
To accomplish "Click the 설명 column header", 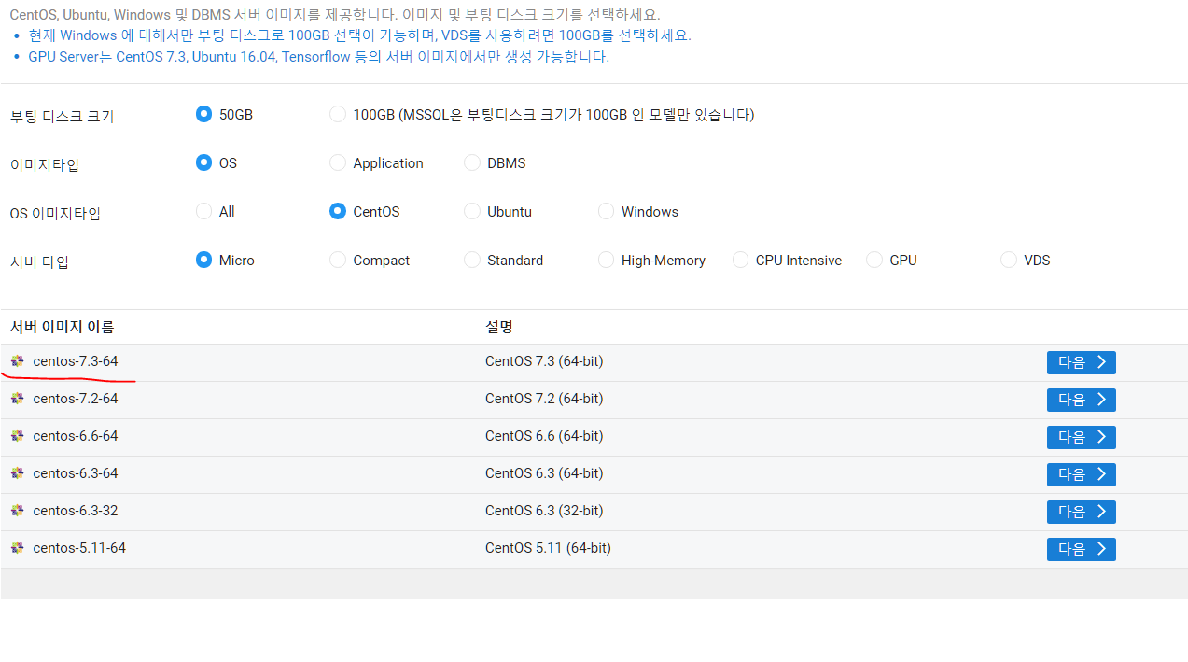I will coord(499,327).
